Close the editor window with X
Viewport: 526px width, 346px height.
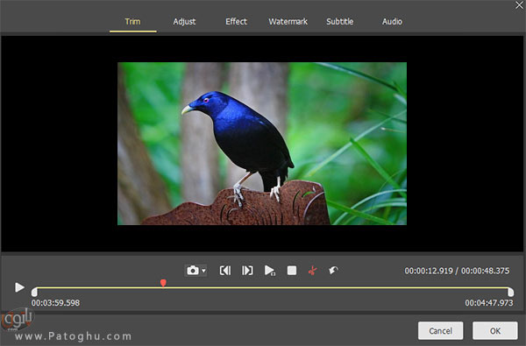pyautogui.click(x=519, y=5)
